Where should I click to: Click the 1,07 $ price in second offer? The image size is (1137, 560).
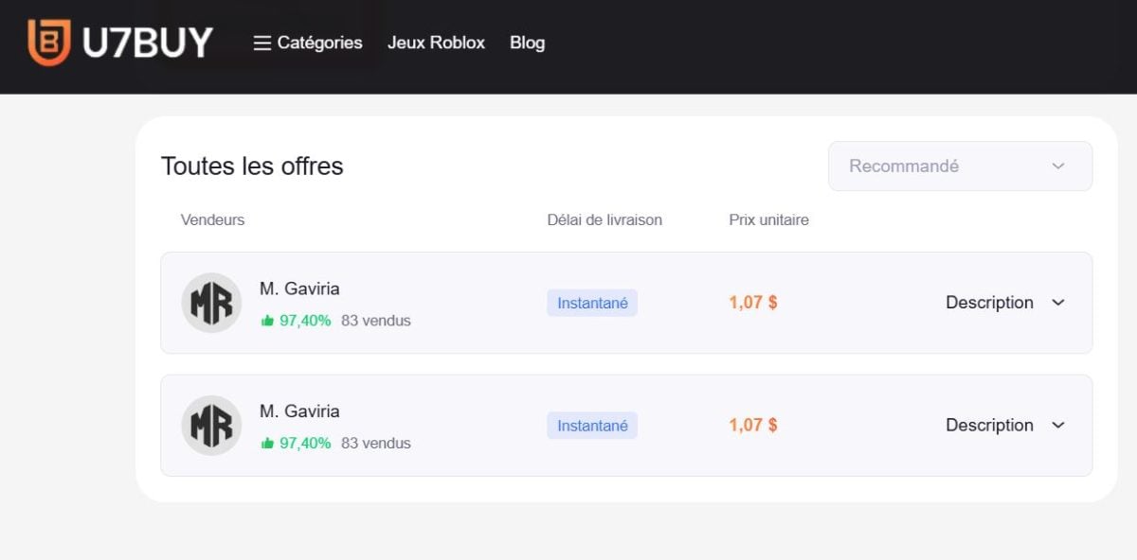[x=753, y=426]
